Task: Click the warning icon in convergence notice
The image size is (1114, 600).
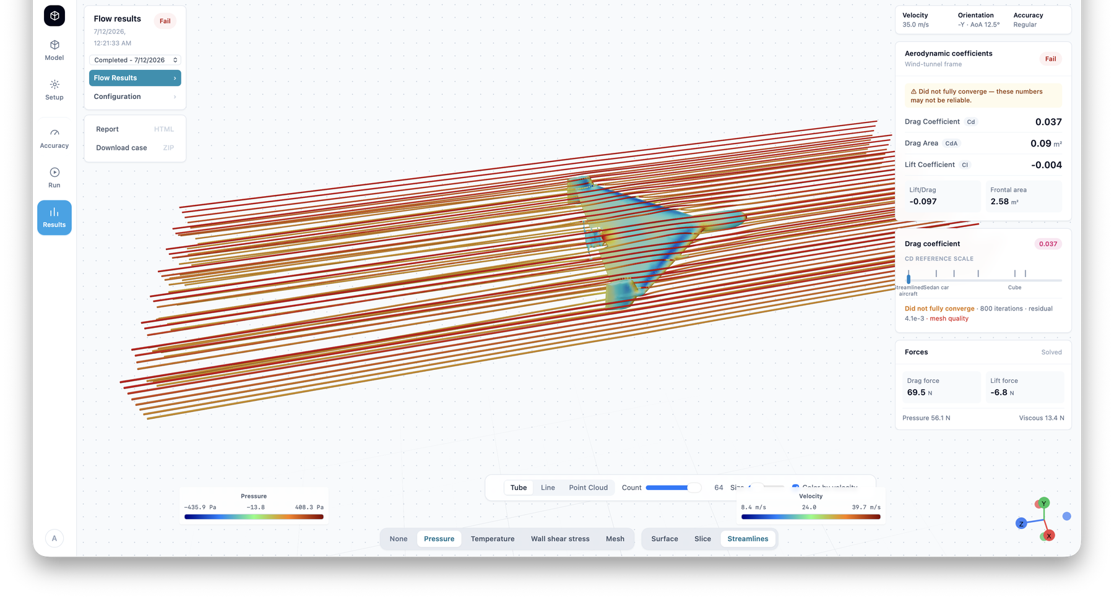Action: point(913,92)
